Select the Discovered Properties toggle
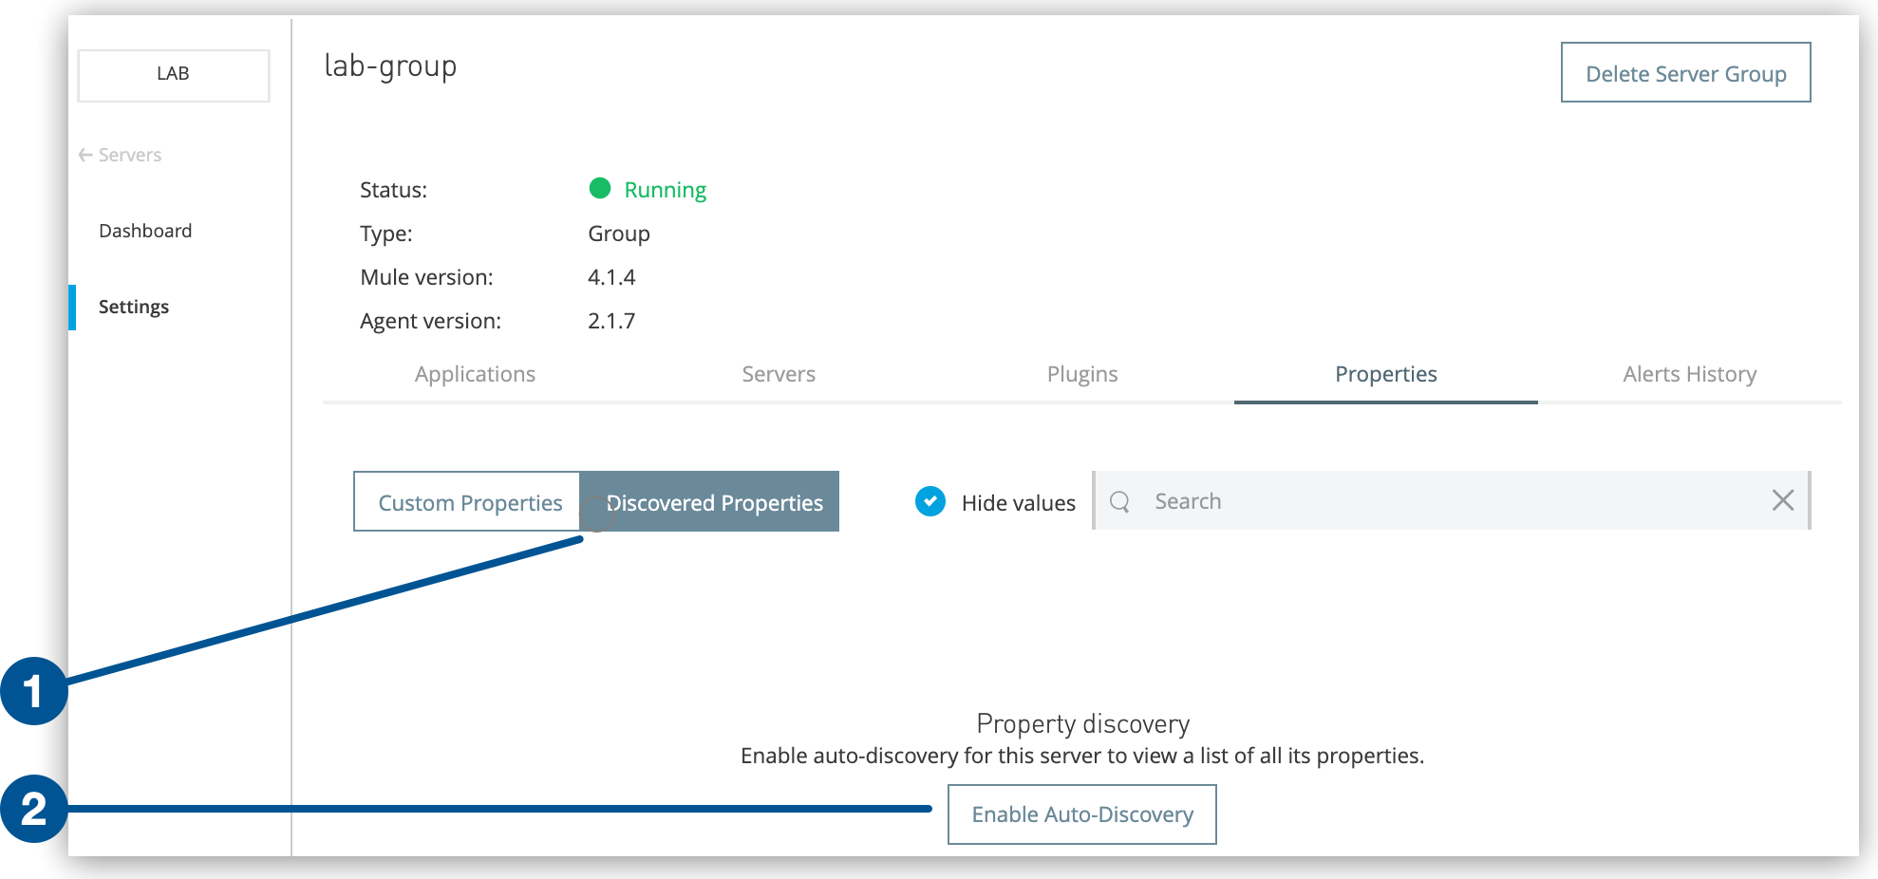Viewport: 1878px width, 879px height. click(714, 502)
